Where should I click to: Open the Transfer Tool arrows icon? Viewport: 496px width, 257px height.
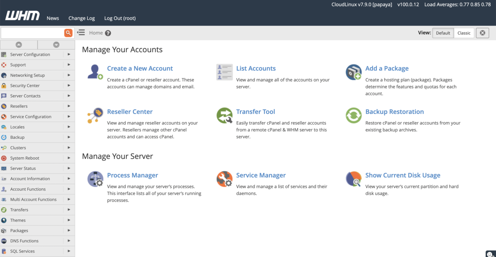tap(224, 115)
